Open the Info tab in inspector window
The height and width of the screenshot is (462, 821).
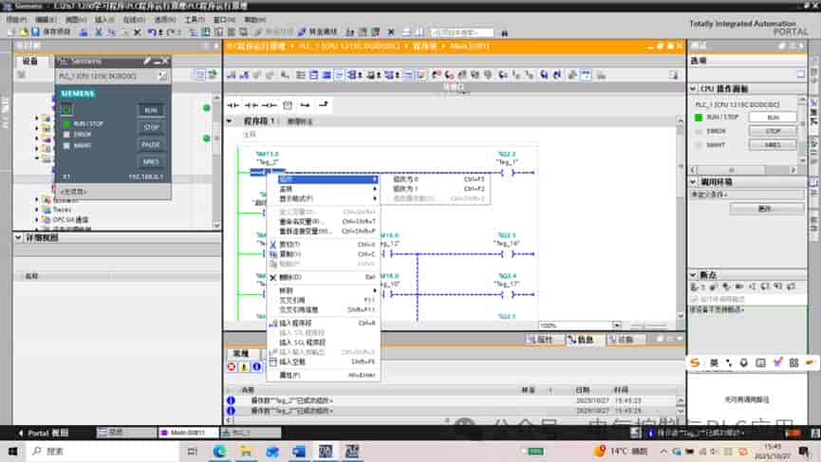(581, 340)
